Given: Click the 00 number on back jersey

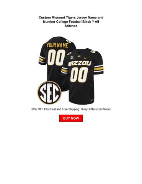Looking at the screenshot, I should click(x=56, y=58).
